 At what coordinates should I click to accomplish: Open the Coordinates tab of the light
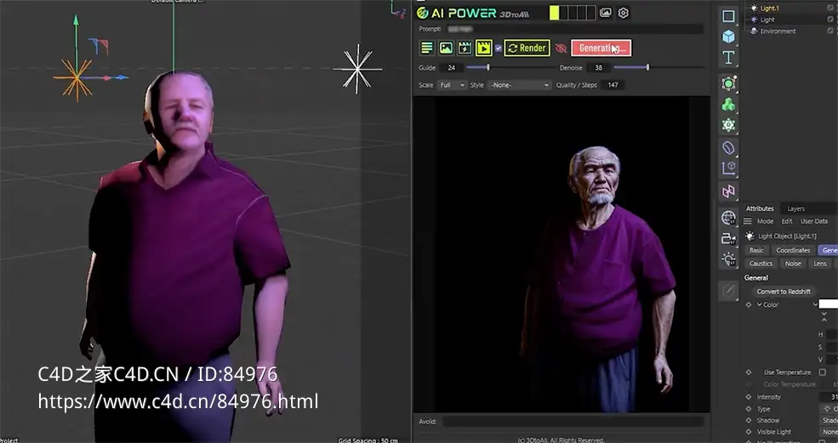click(793, 250)
